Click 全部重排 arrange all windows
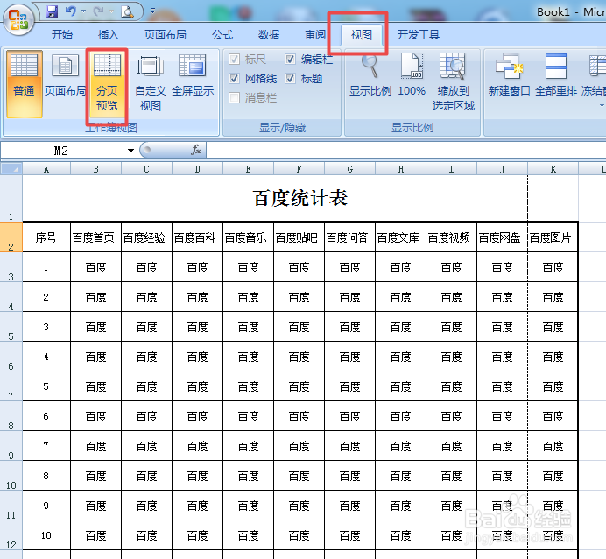This screenshot has height=559, width=606. (556, 75)
